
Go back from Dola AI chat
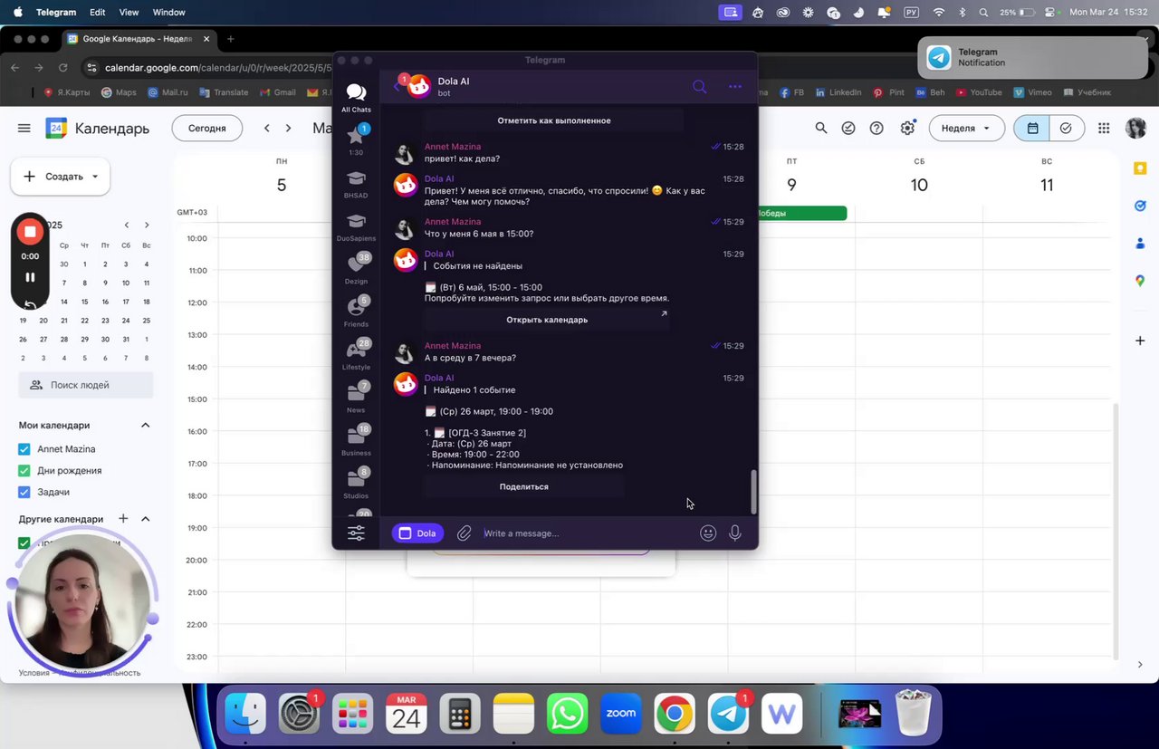(x=397, y=87)
